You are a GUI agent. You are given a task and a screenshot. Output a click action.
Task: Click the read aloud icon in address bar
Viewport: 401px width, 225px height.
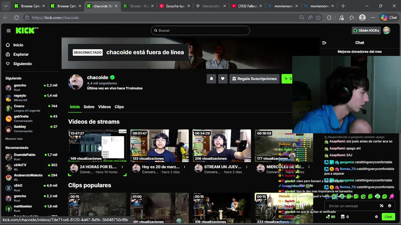pyautogui.click(x=310, y=18)
